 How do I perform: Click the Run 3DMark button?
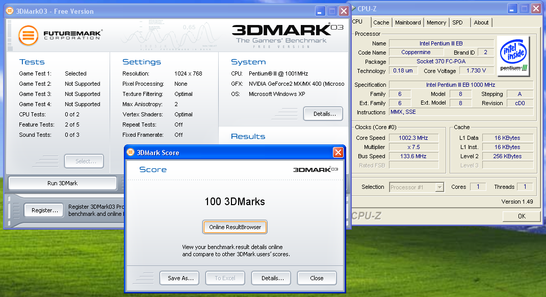coord(63,183)
